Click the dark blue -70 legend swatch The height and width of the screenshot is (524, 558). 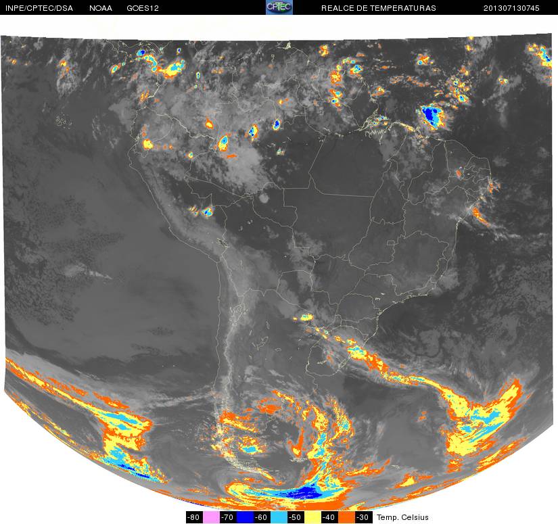246,517
